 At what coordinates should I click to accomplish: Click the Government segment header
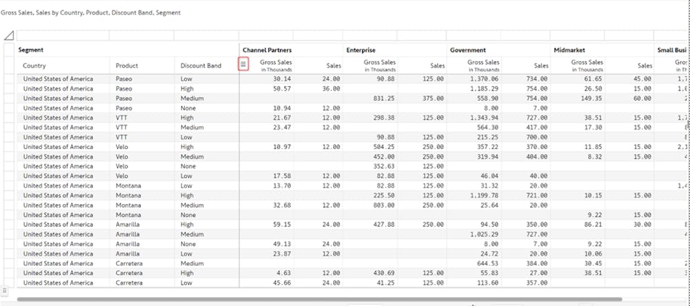tap(468, 50)
